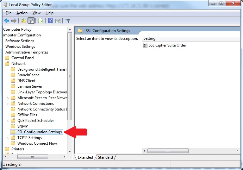Toggle the Show/Hide Console Tree icon
This screenshot has height=170, width=243.
click(x=31, y=21)
